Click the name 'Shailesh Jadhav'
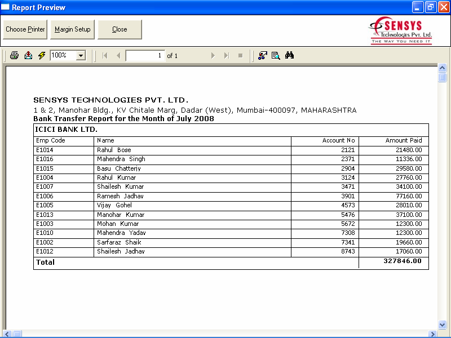 (x=121, y=251)
